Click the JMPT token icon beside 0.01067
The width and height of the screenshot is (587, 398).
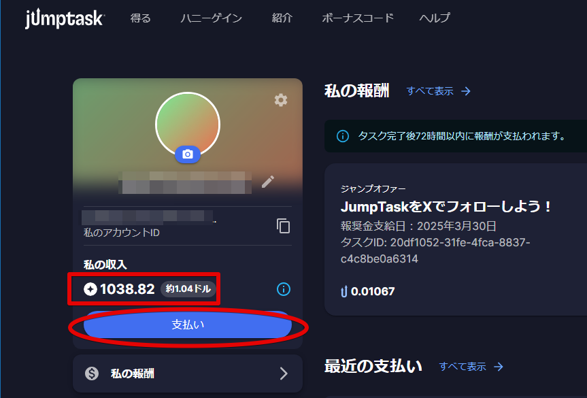click(344, 291)
